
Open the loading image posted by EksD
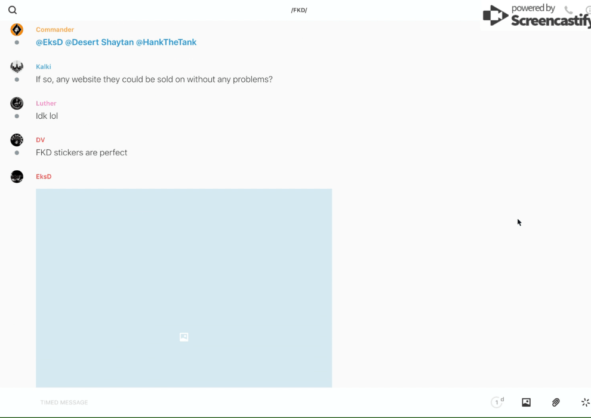click(x=184, y=288)
